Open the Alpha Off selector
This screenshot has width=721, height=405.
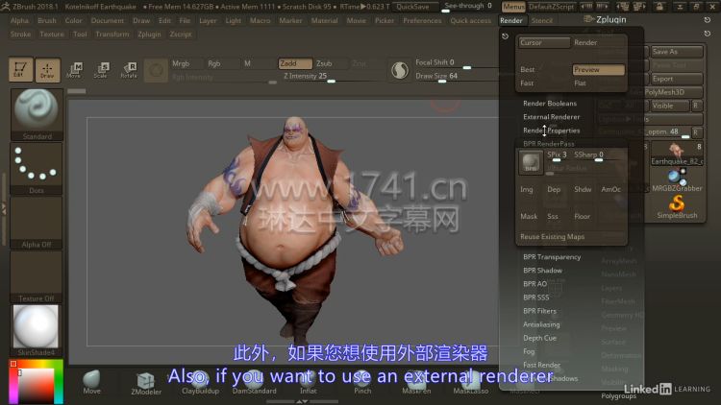click(37, 223)
